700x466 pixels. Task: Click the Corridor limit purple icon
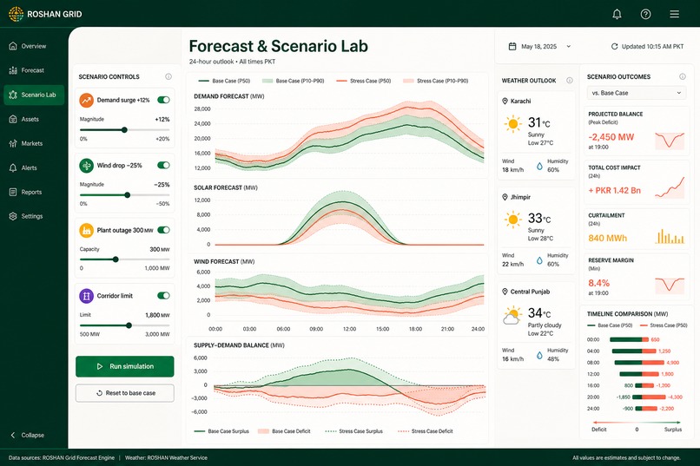[x=86, y=296]
